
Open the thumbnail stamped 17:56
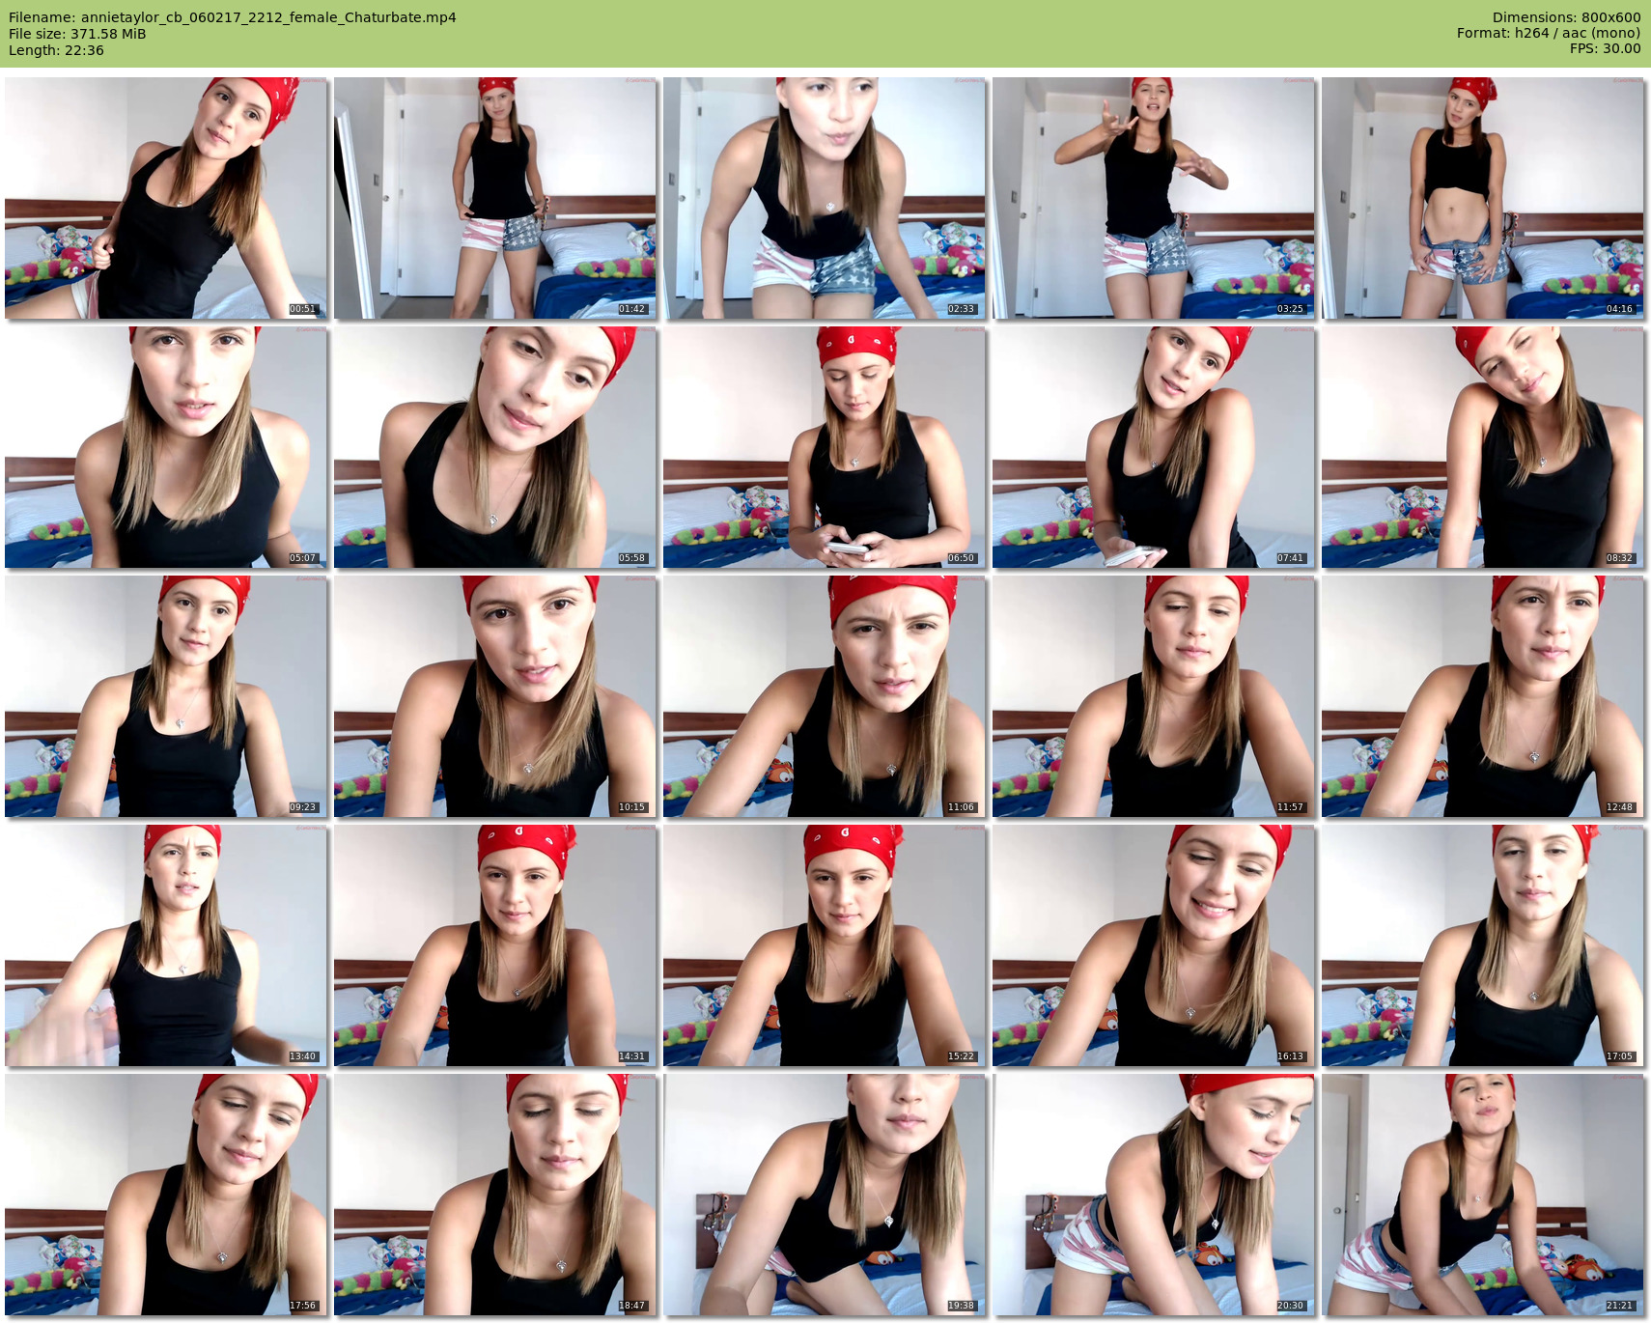[166, 1195]
